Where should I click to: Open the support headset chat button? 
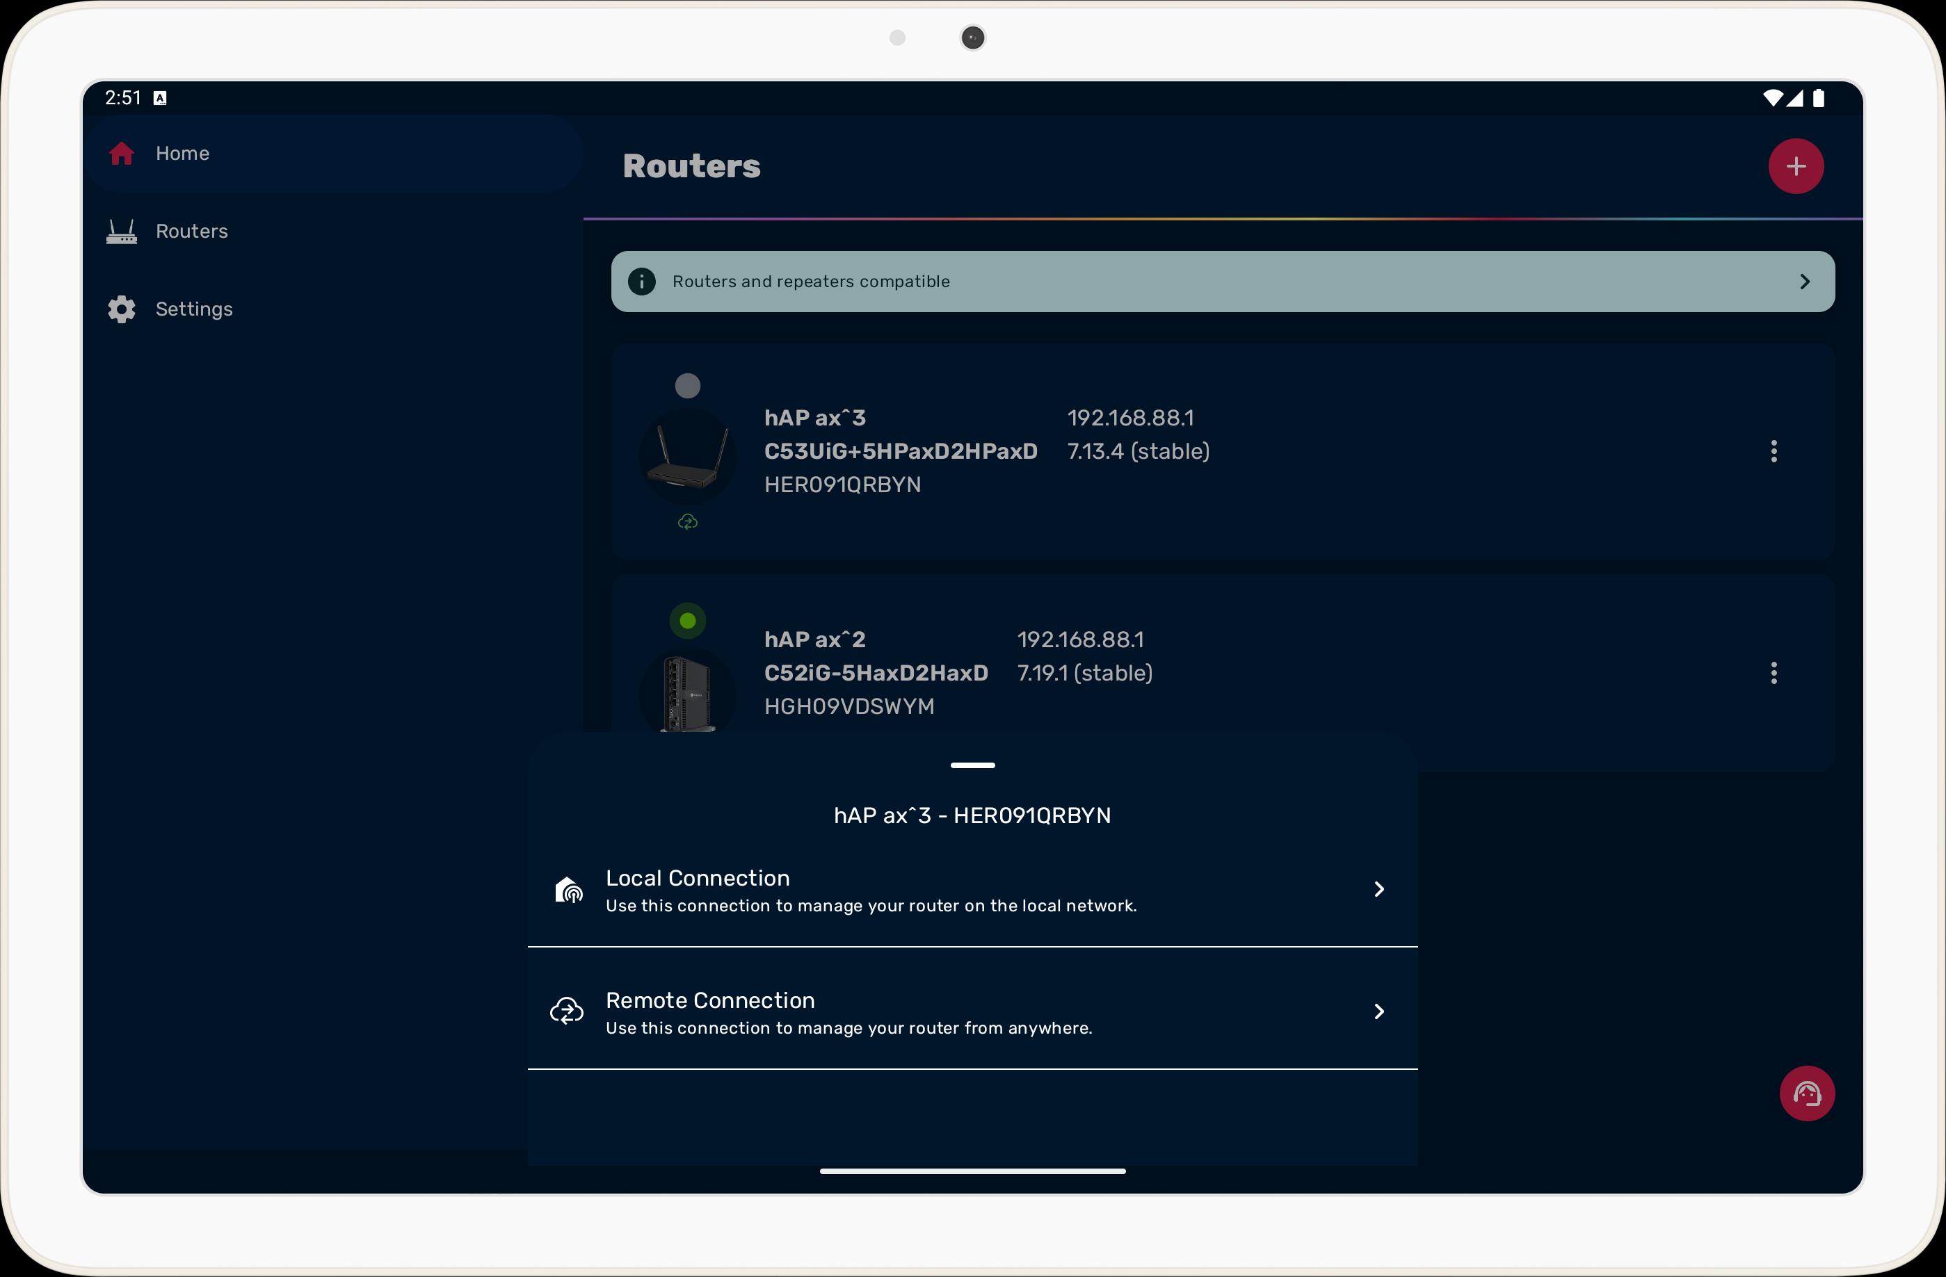pos(1807,1094)
